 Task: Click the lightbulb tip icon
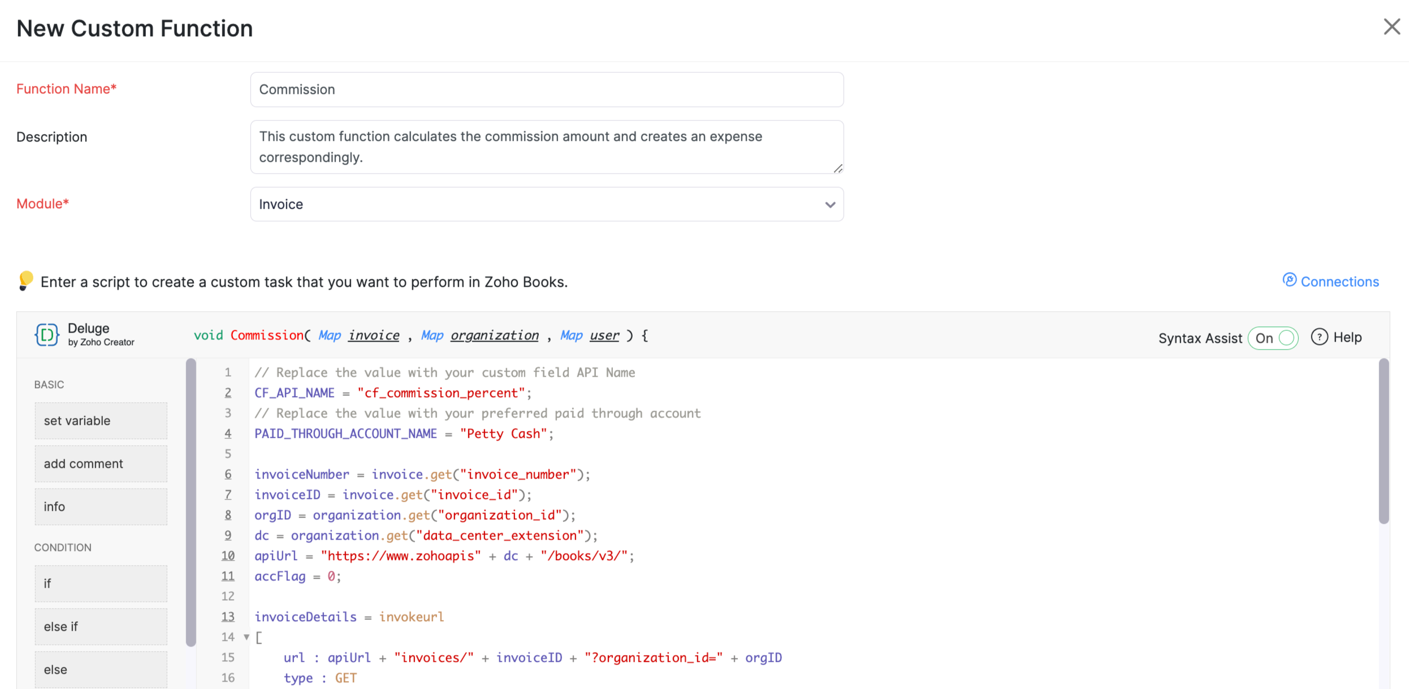(25, 281)
